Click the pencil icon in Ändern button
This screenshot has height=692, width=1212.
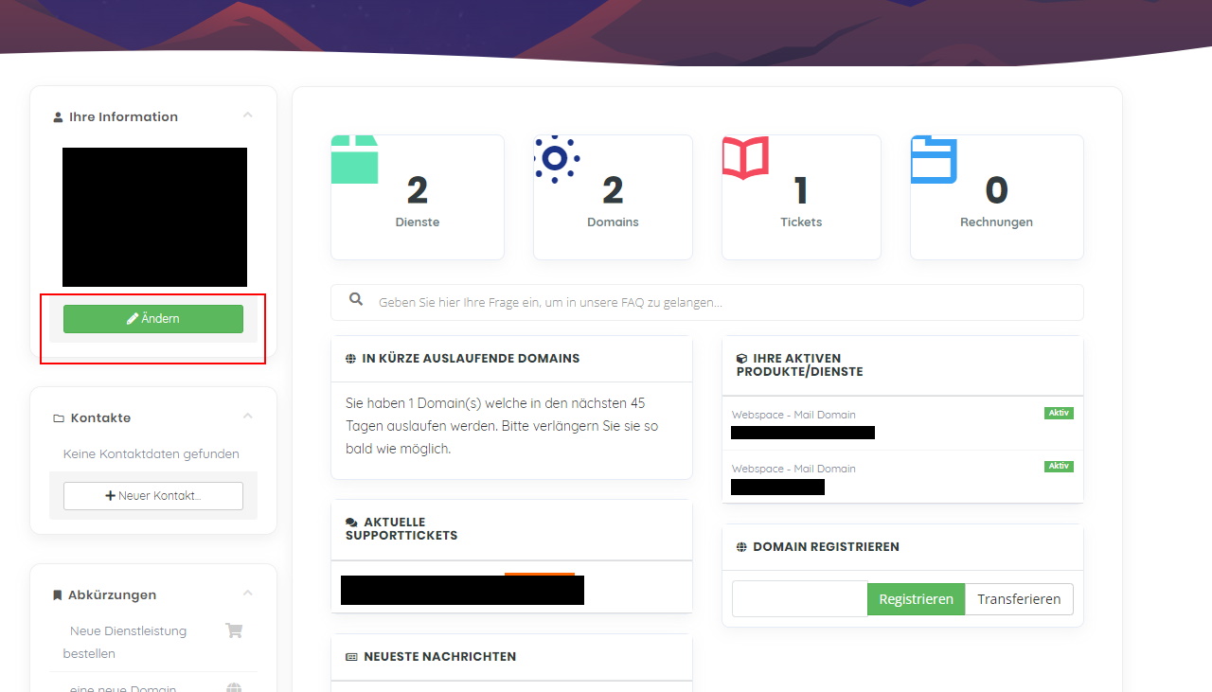tap(133, 319)
